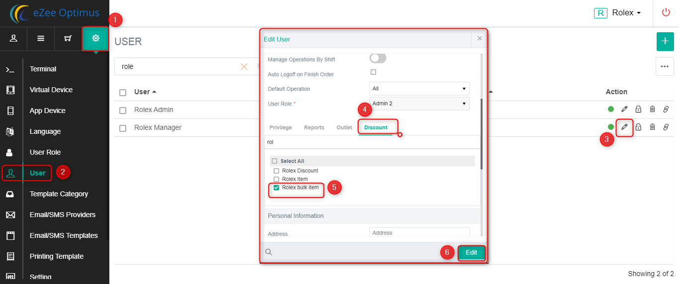Open the three-dots more options button
This screenshot has height=284, width=679.
click(665, 66)
